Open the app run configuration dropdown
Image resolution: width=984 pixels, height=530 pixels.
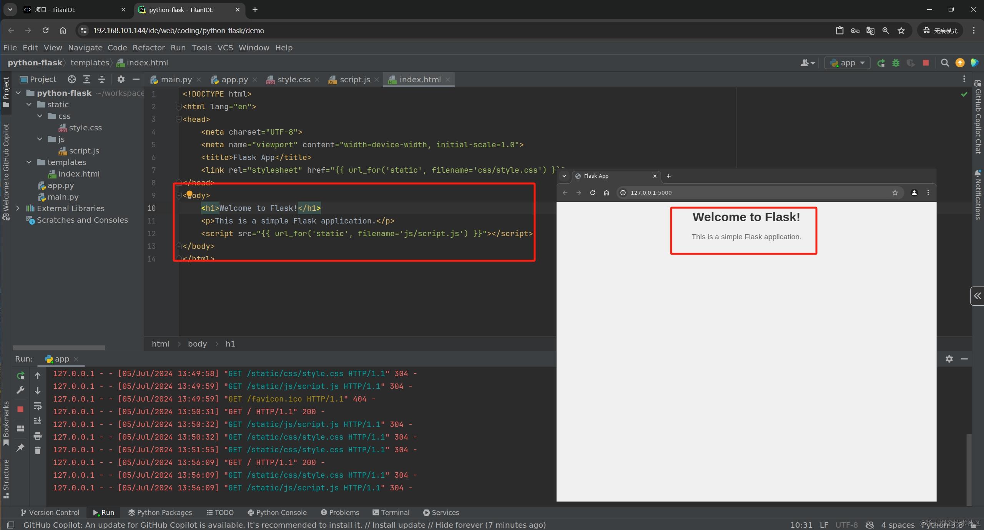point(847,63)
